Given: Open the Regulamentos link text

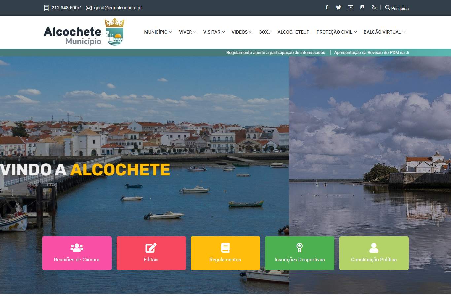Looking at the screenshot, I should click(x=225, y=260).
